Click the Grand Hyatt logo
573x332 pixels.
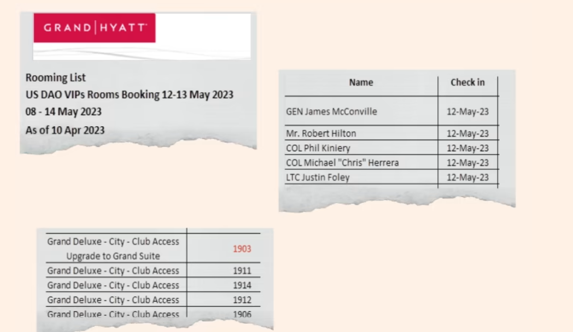(x=95, y=28)
